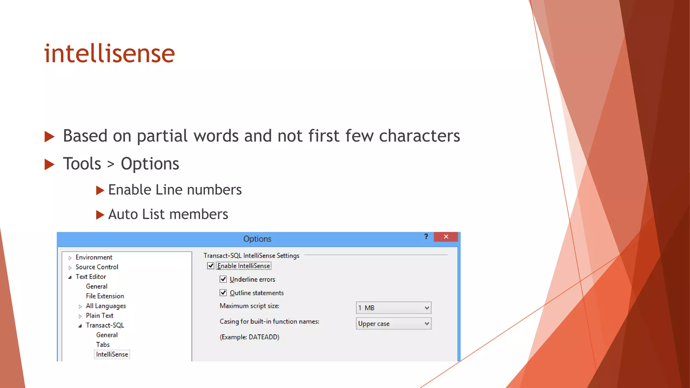This screenshot has width=690, height=388.
Task: Uncheck the Underline errors checkbox
Action: coord(223,279)
